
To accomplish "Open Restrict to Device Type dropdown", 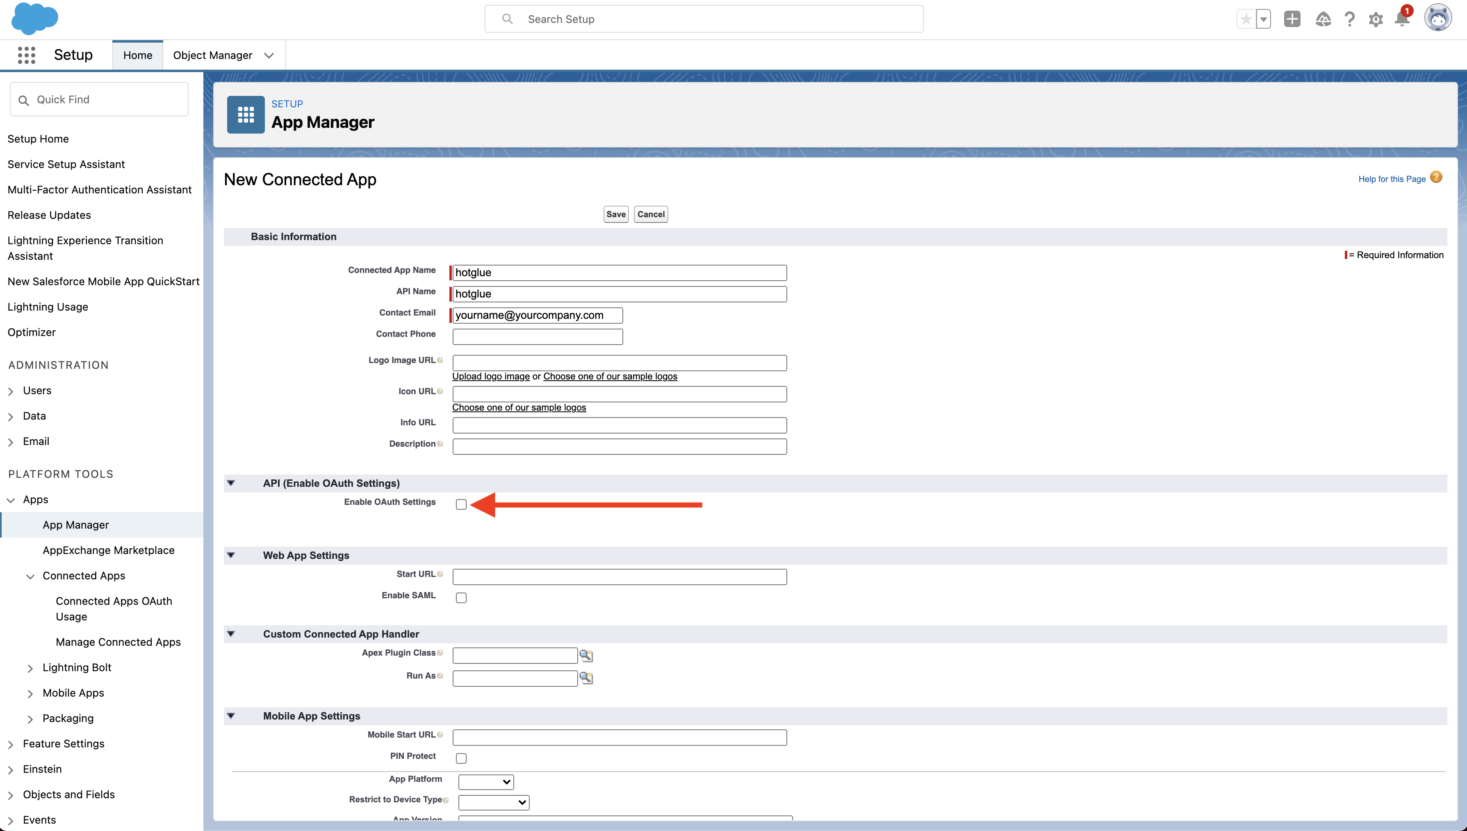I will coord(493,802).
